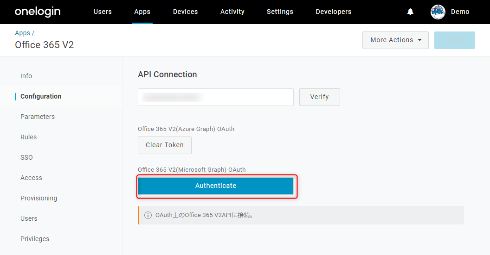Click the Clear Token button
490x255 pixels.
(x=164, y=145)
